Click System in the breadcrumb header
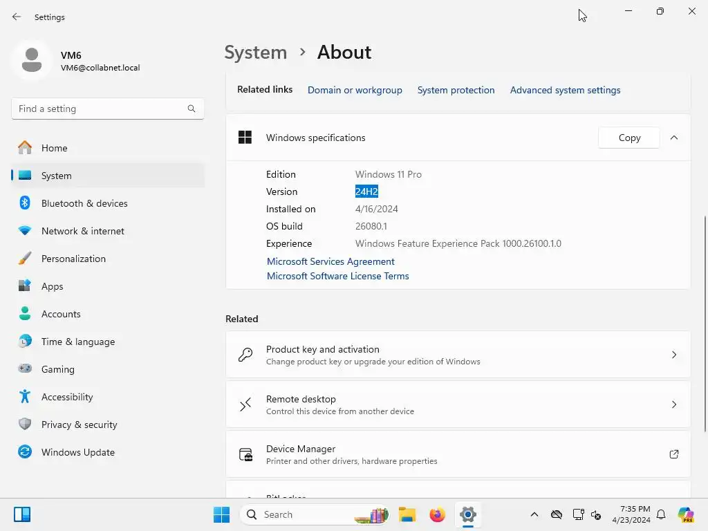Image resolution: width=708 pixels, height=531 pixels. pyautogui.click(x=256, y=53)
